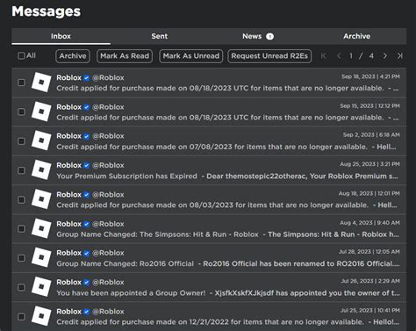The height and width of the screenshot is (331, 416).
Task: Switch to the Sent tab
Action: 160,36
